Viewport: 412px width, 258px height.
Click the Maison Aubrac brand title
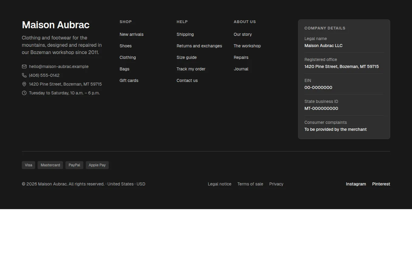[55, 25]
